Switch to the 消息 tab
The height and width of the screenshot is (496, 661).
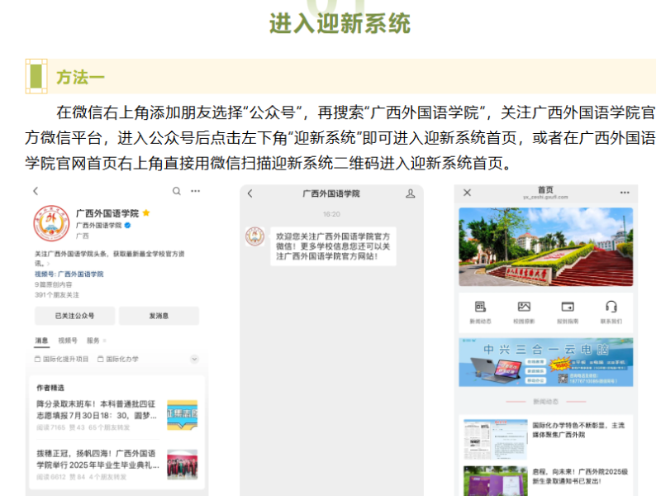pos(42,341)
